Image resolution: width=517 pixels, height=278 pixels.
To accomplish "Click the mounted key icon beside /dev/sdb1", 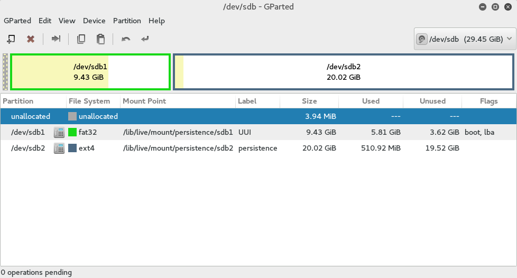I will click(59, 132).
